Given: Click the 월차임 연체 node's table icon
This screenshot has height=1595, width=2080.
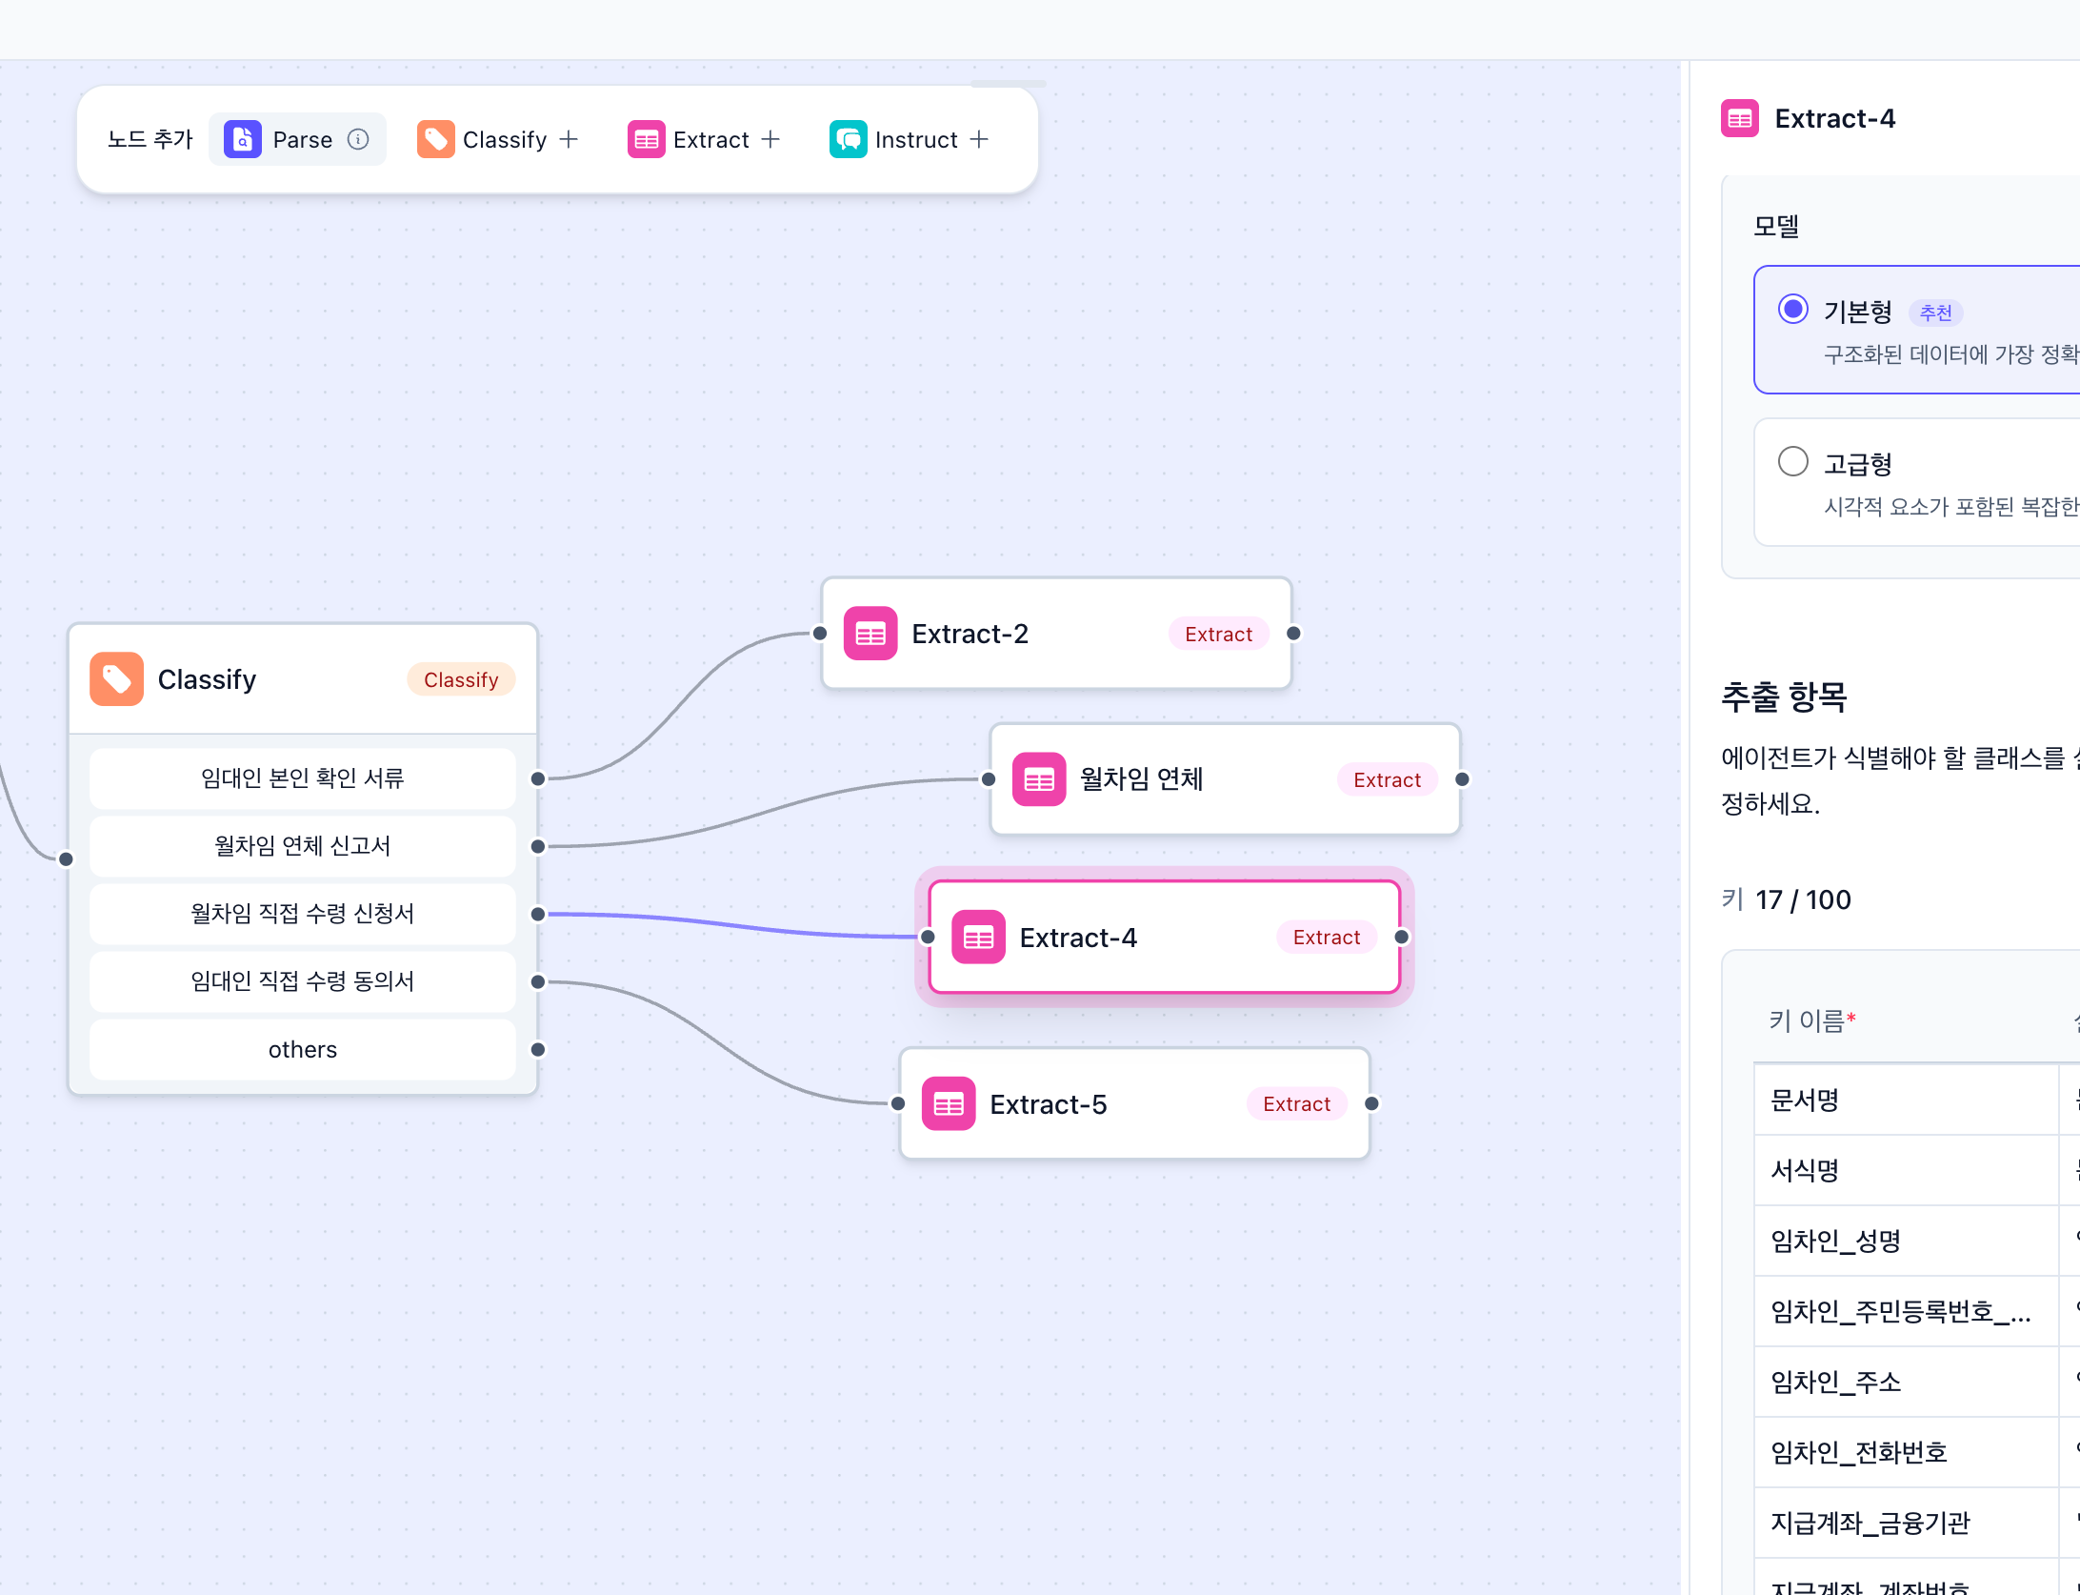Looking at the screenshot, I should [1039, 779].
